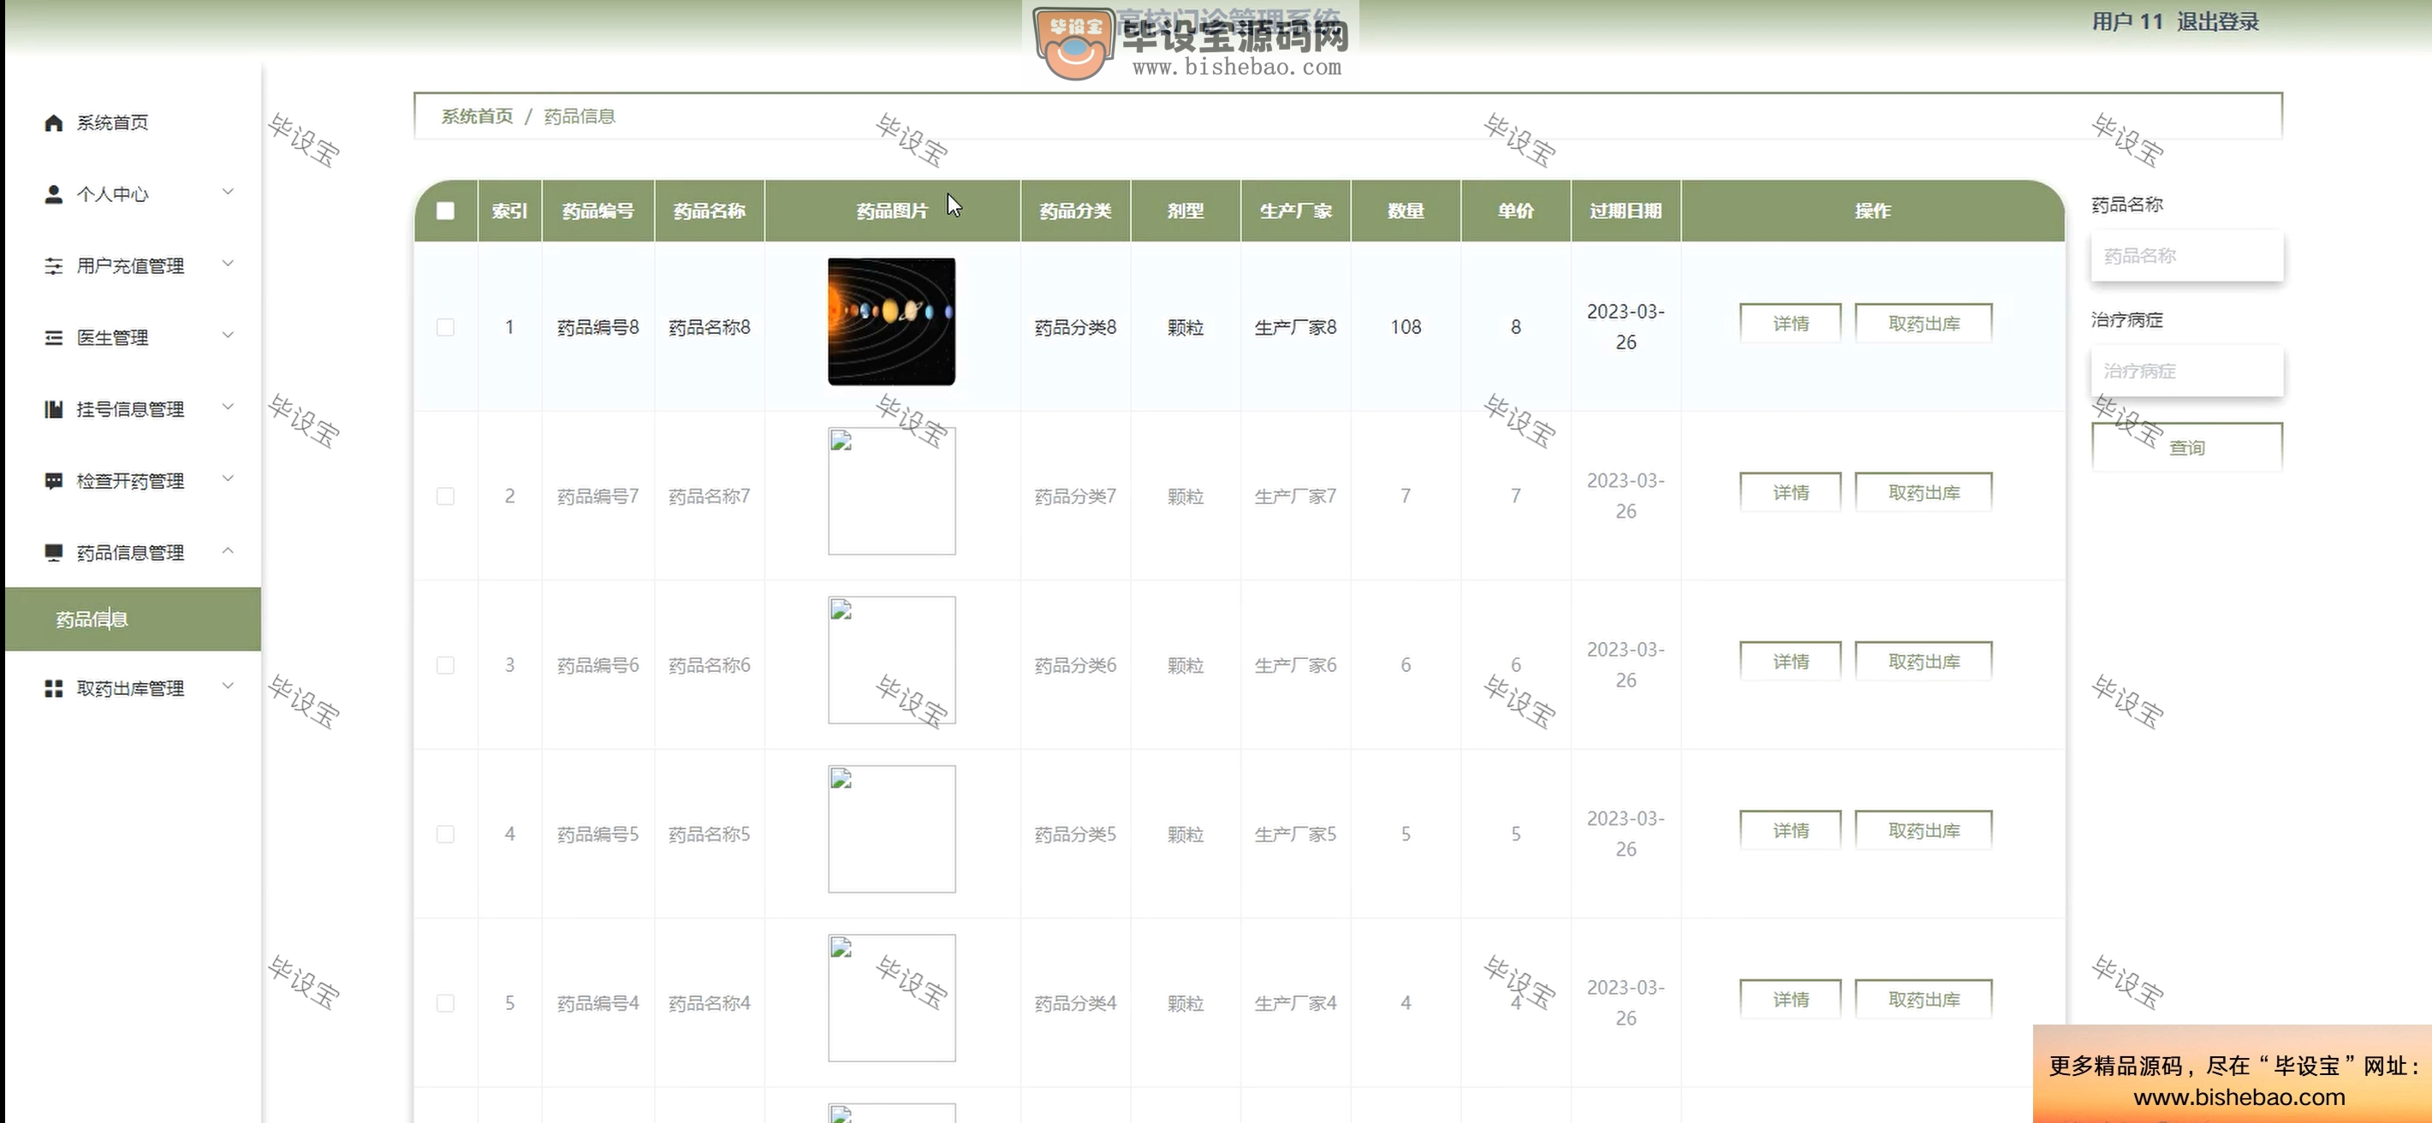Click the chat icon for 检查开药管理
This screenshot has width=2432, height=1123.
pyautogui.click(x=54, y=481)
